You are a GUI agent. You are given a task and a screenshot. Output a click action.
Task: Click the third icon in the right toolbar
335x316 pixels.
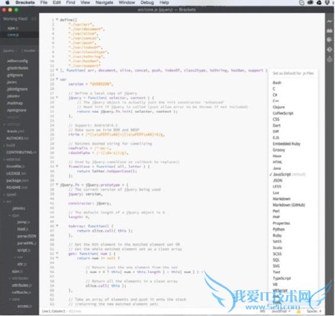(x=330, y=40)
